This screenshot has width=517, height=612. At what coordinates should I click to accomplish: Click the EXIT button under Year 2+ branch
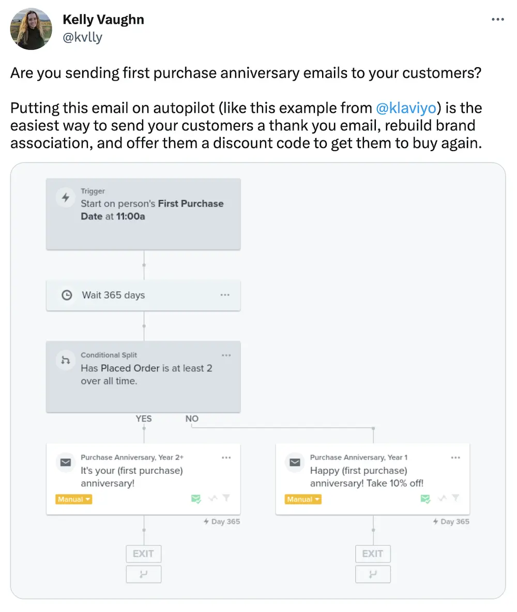click(144, 554)
